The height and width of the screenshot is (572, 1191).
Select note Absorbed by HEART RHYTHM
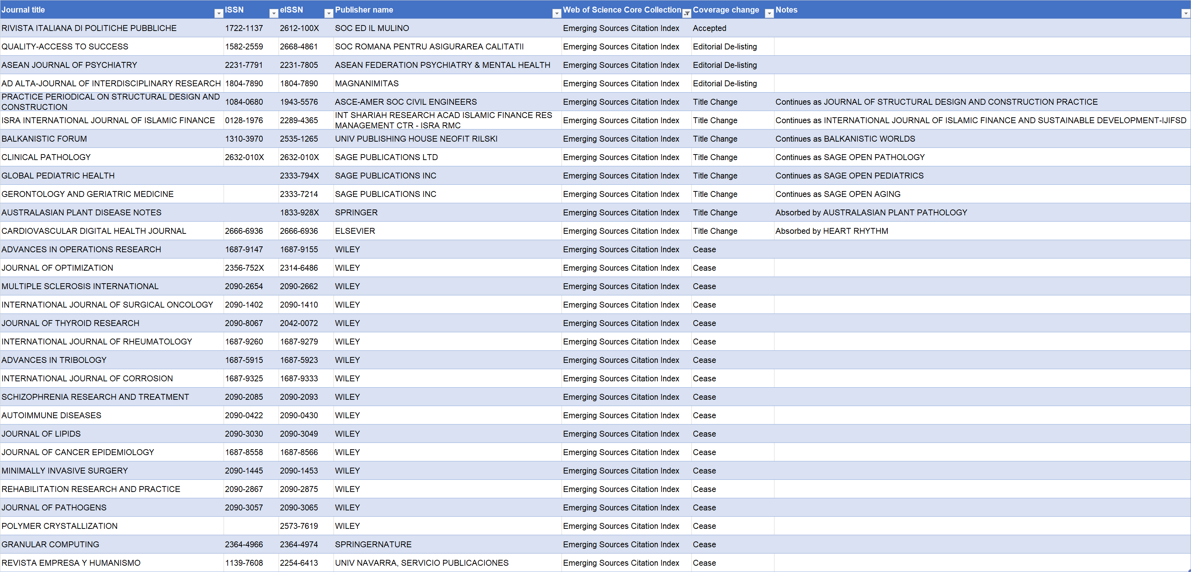click(983, 231)
